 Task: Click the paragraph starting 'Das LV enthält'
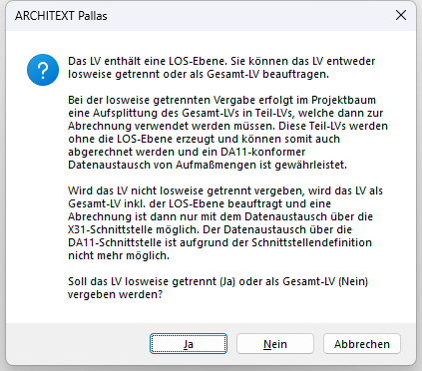point(221,68)
